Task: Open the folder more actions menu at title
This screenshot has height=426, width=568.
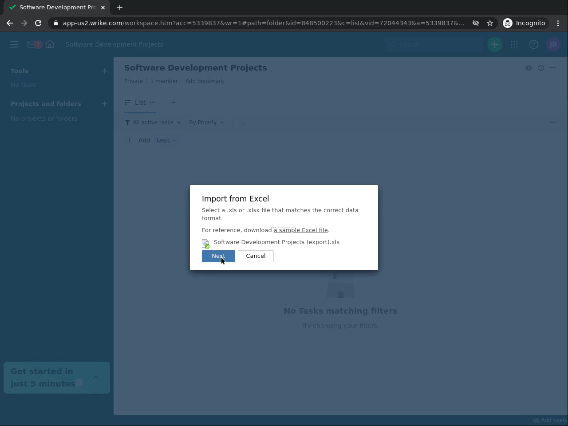Action: 553,68
